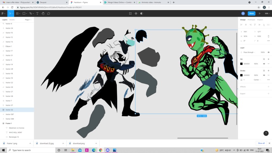Screen dimensions: 272x153
Task: Click Align bottom icon
Action: (x=264, y=25)
